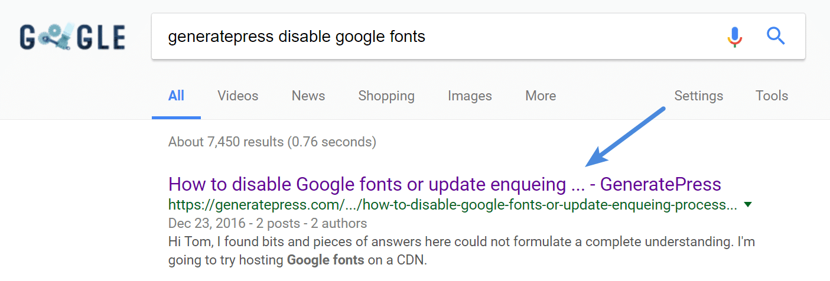
Task: Switch to the News tab
Action: point(308,96)
